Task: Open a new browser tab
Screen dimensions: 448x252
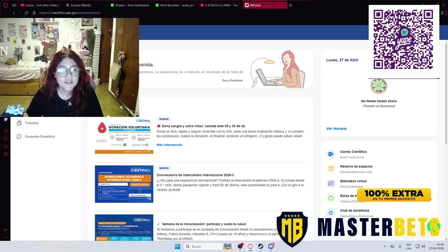Action: point(290,5)
